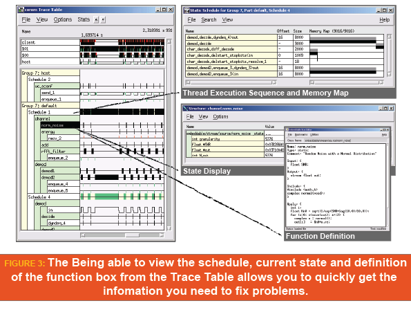Click up arrow button beside Stats
This screenshot has height=310, width=411.
(x=96, y=19)
